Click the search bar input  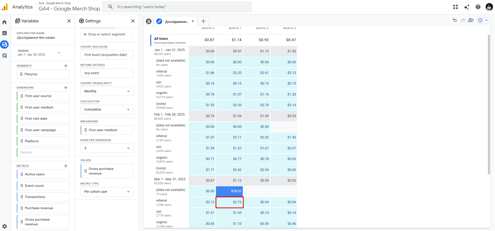177,7
